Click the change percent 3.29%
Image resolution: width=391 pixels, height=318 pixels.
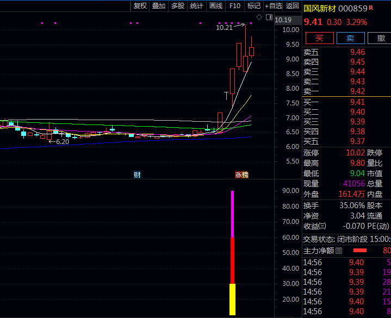[356, 22]
